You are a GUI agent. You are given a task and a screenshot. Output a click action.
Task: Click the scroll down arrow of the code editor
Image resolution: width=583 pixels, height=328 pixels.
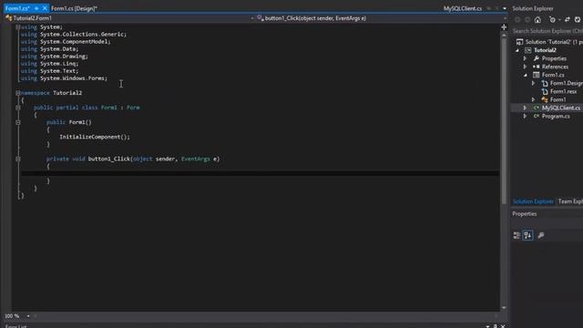[504, 308]
